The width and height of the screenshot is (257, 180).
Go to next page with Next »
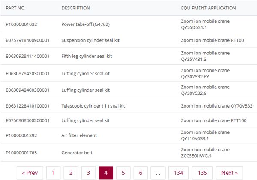[x=230, y=173]
